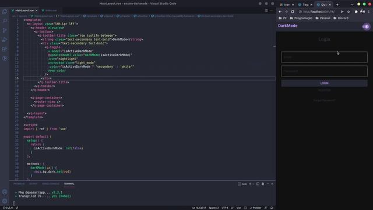This screenshot has height=210, width=373.
Task: Close the Qui browser tab
Action: click(x=330, y=5)
